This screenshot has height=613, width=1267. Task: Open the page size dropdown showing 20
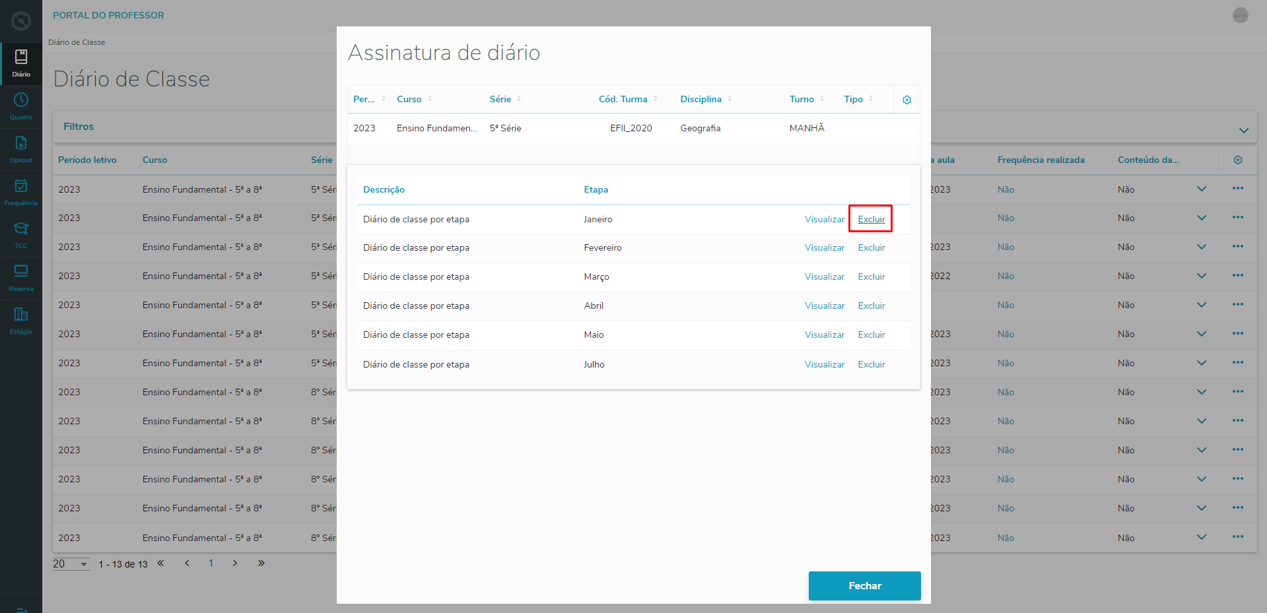pyautogui.click(x=71, y=564)
